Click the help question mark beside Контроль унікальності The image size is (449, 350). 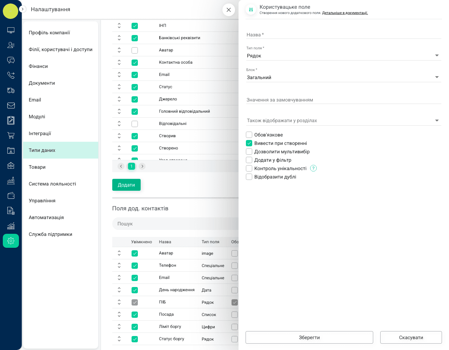pos(314,168)
